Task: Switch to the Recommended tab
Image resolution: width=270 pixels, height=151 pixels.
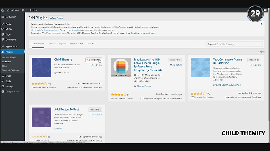Action: point(76,44)
